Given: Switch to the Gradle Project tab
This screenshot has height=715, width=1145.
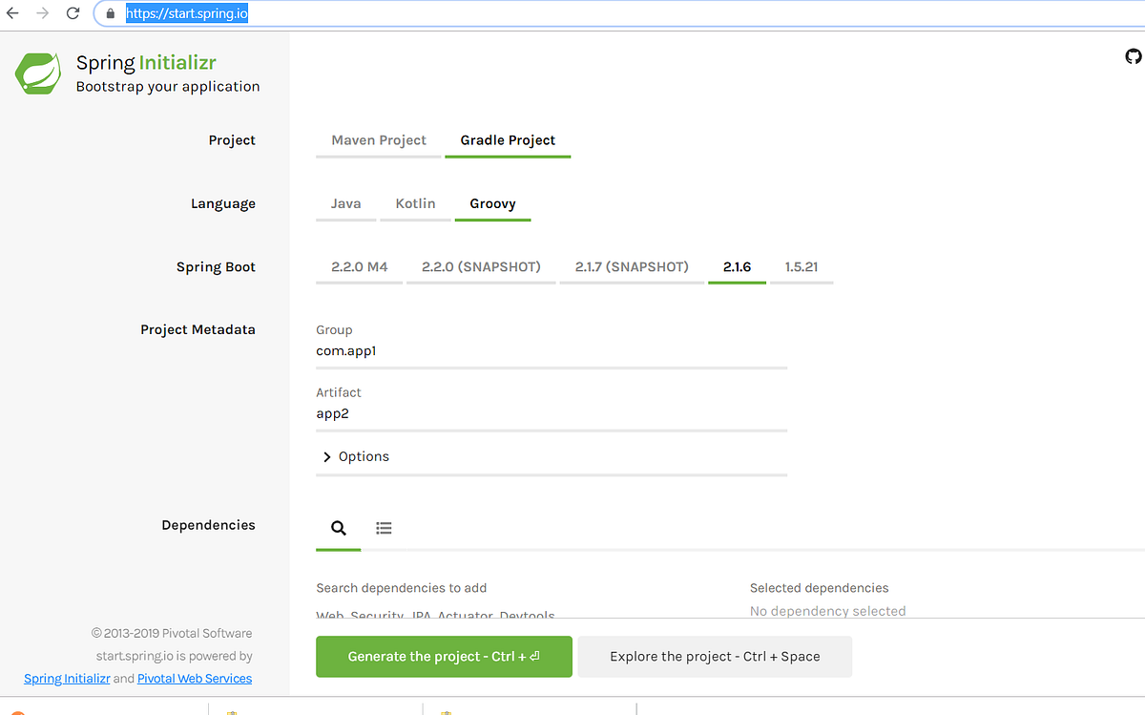Looking at the screenshot, I should click(x=508, y=139).
